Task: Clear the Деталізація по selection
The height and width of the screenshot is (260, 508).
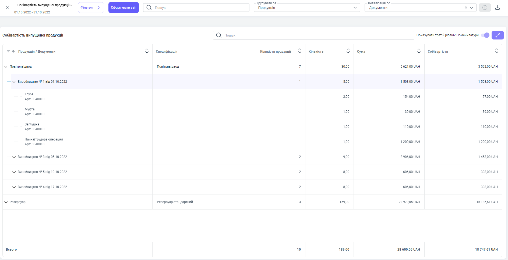Action: (x=466, y=8)
